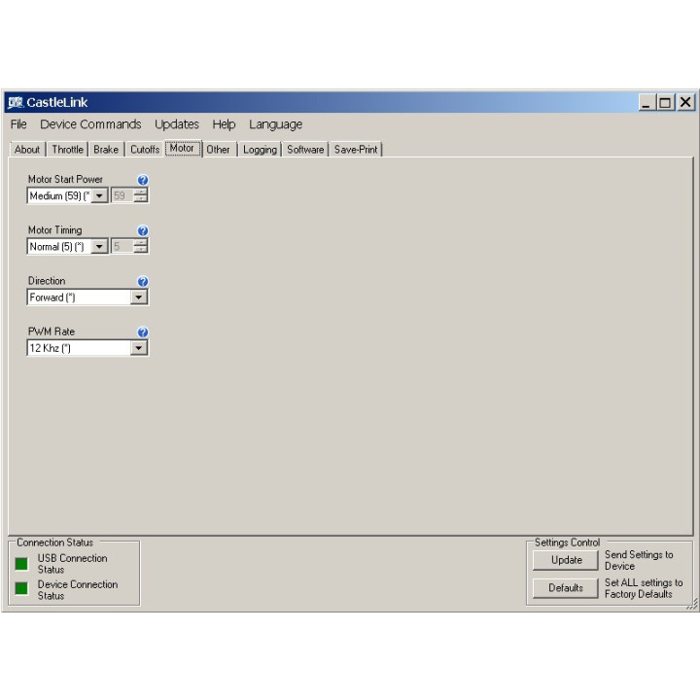Switch to the Brake tab

106,150
